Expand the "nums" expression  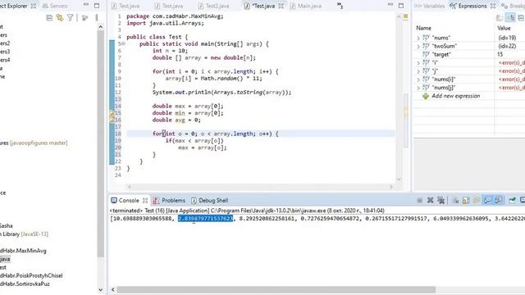418,39
